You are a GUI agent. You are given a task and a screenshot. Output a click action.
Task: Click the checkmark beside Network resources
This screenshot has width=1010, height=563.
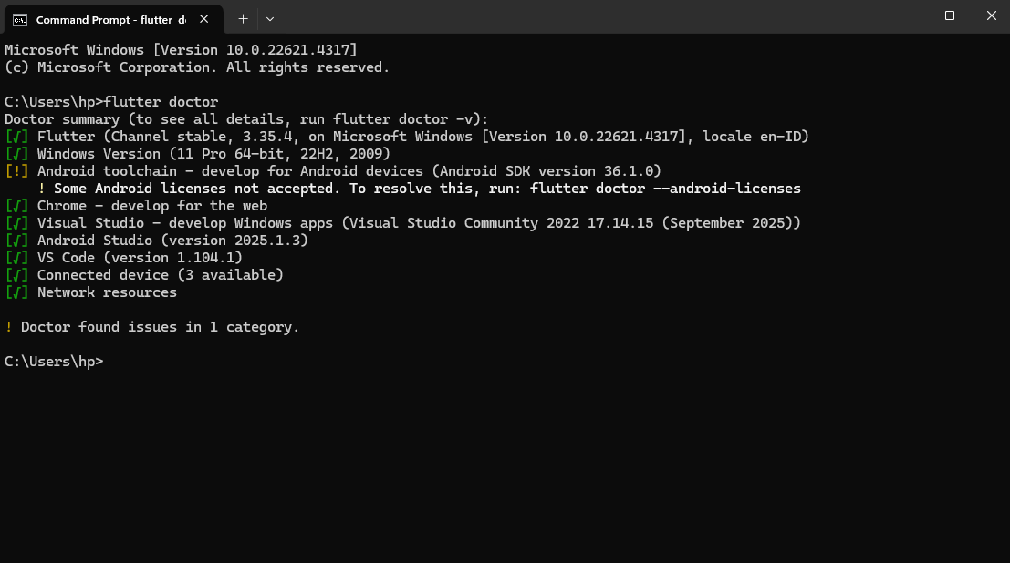pyautogui.click(x=16, y=292)
